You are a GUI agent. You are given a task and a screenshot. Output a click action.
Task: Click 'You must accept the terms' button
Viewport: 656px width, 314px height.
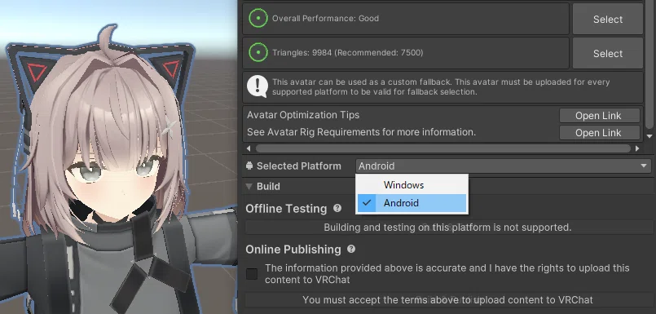tap(447, 300)
